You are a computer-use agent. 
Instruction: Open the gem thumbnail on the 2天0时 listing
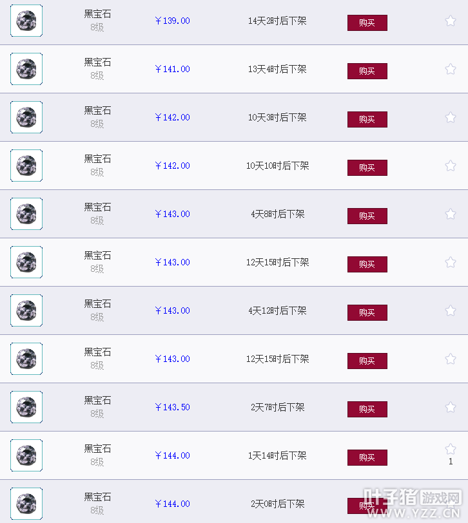pos(26,504)
